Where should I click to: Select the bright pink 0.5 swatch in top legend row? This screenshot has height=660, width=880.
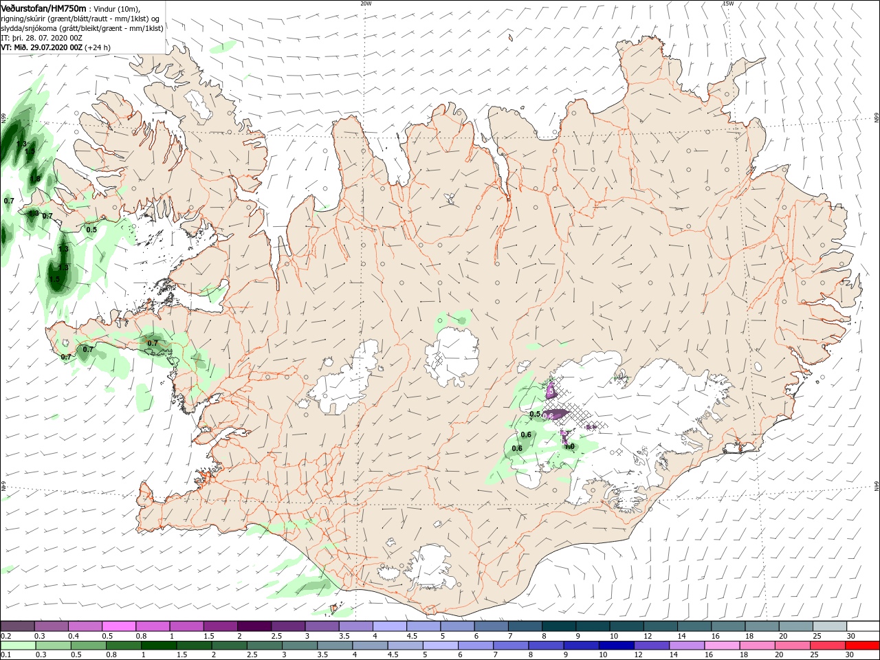[x=119, y=626]
